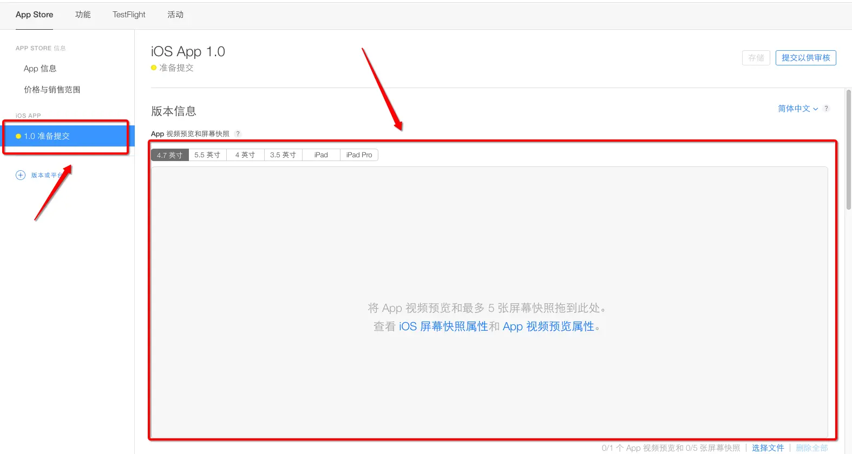Click the iOS App 1.0 heading
The image size is (852, 454).
point(188,51)
